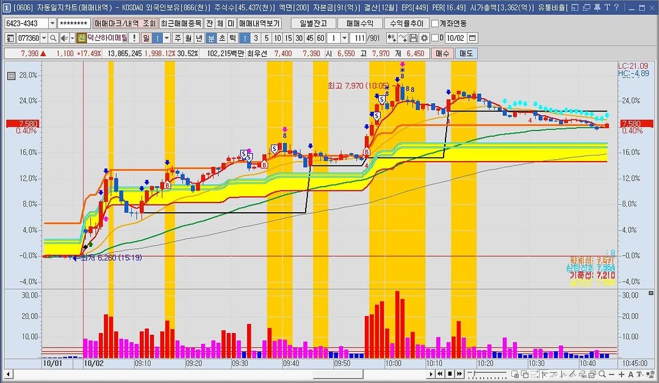Click the save chart floppy disk icon
Image resolution: width=659 pixels, height=383 pixels.
pos(414,38)
